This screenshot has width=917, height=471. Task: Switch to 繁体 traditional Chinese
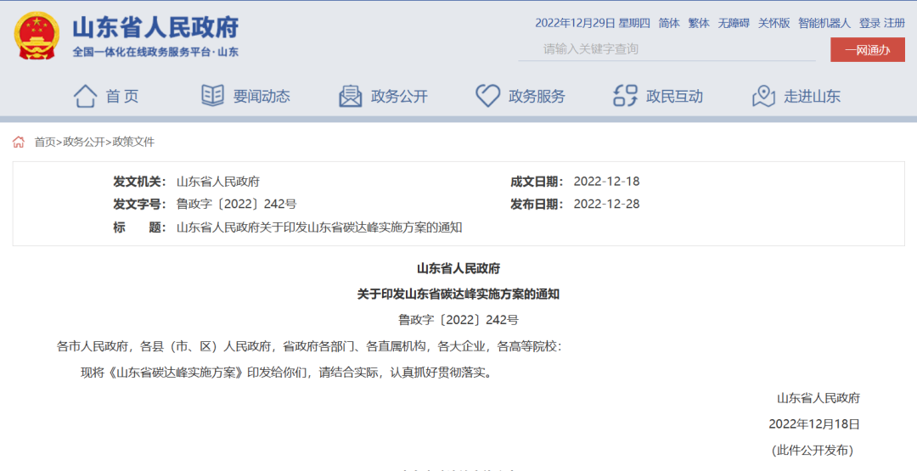click(x=699, y=24)
